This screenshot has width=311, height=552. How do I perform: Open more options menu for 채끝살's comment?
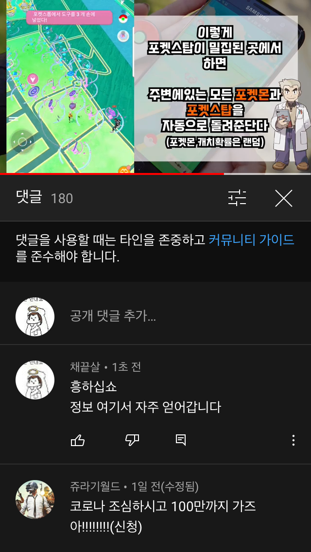click(294, 440)
